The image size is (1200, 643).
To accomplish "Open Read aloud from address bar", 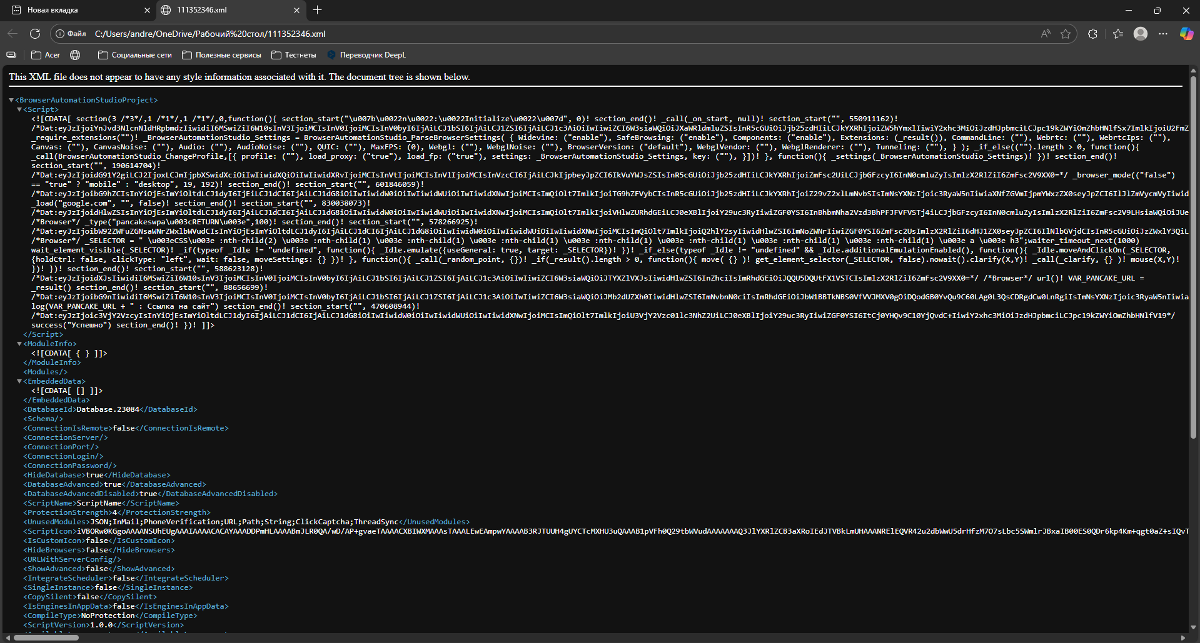I will pos(1046,34).
